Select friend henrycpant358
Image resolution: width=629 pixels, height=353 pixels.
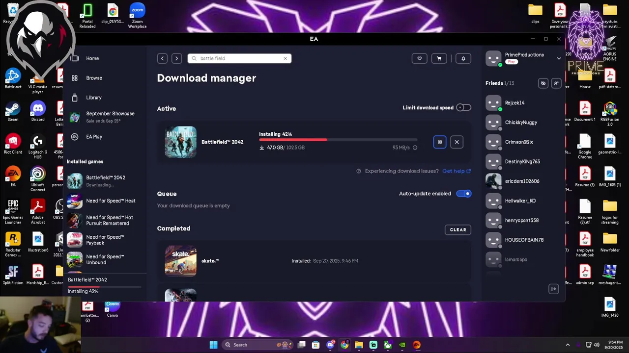point(523,221)
